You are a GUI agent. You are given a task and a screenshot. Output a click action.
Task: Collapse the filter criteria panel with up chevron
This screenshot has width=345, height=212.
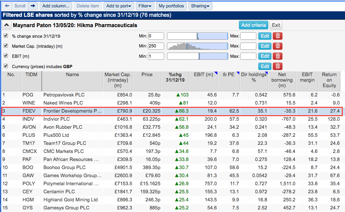6,25
